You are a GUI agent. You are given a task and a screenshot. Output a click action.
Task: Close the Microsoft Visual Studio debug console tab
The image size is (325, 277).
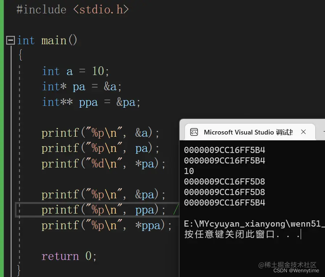304,132
